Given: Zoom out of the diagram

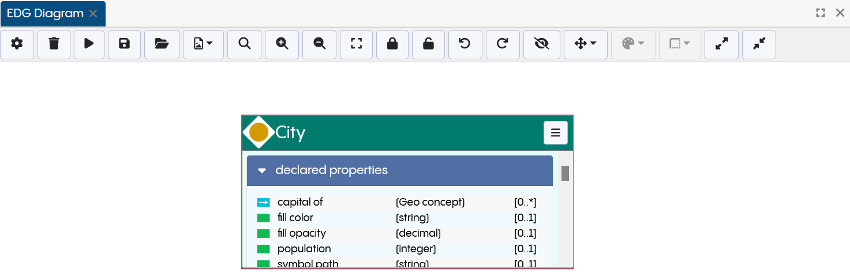Looking at the screenshot, I should point(319,44).
